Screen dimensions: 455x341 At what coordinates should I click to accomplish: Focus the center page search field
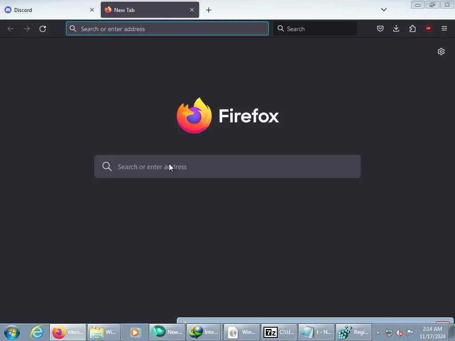227,167
